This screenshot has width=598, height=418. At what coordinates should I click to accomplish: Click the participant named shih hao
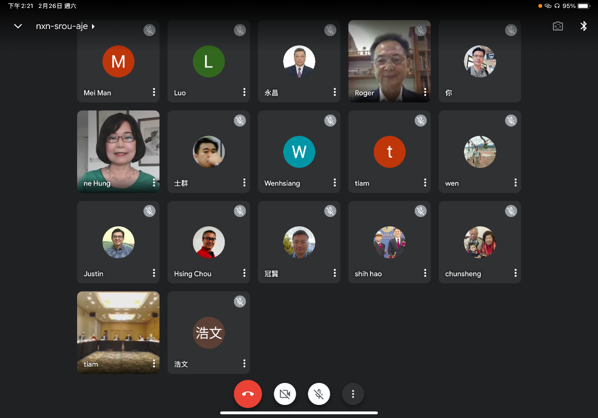click(389, 242)
